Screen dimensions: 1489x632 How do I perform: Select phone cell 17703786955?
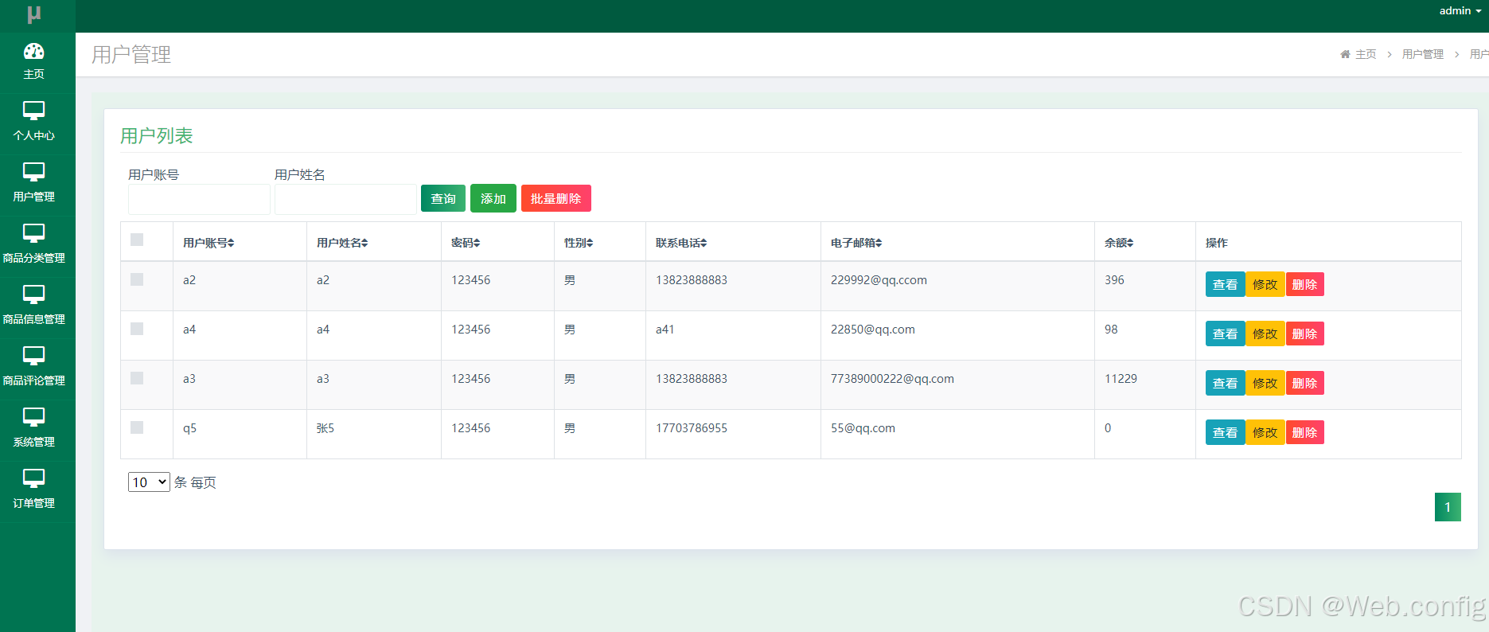[x=692, y=428]
